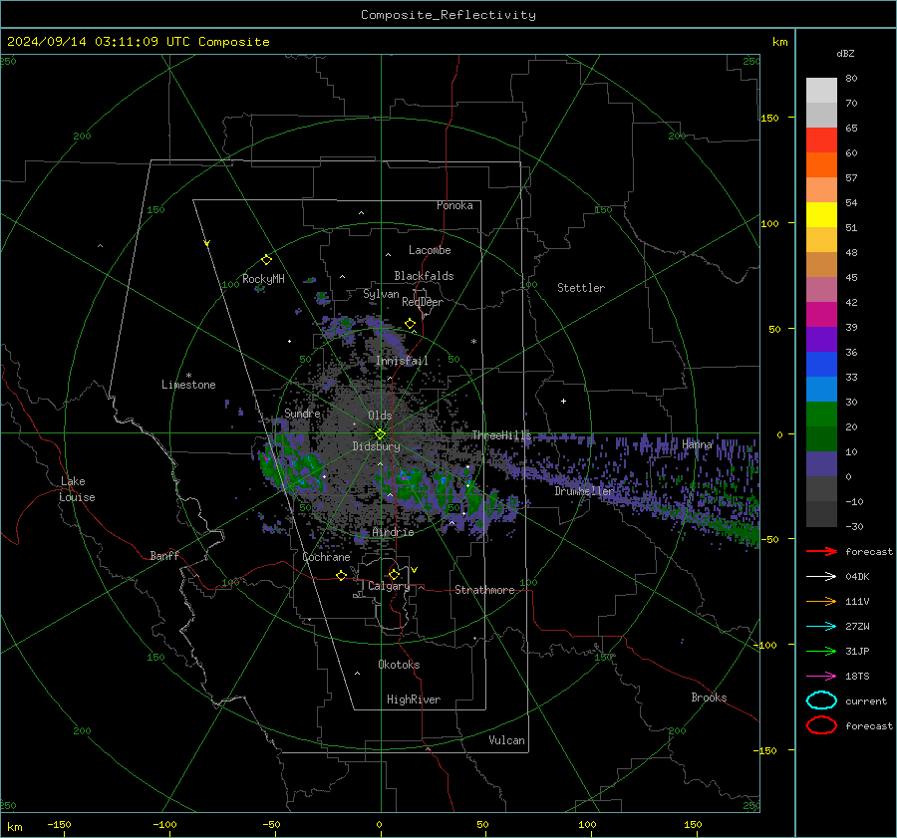Click the Sundre town label
Screen dimensions: 897x838
coord(302,413)
